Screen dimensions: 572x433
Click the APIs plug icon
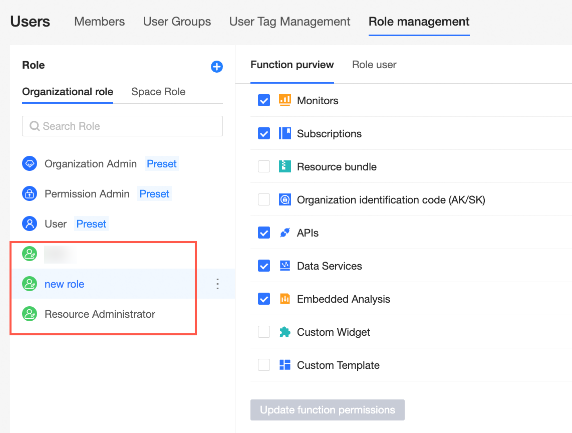284,233
